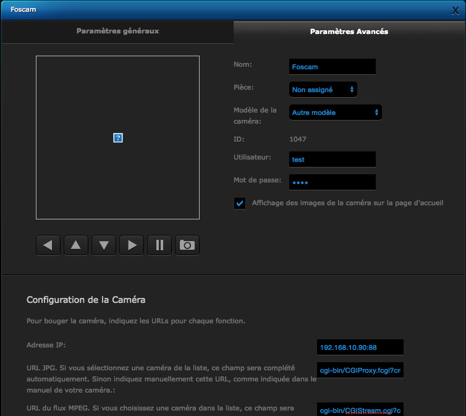
Task: Take a snapshot with the camera icon
Action: (x=187, y=245)
